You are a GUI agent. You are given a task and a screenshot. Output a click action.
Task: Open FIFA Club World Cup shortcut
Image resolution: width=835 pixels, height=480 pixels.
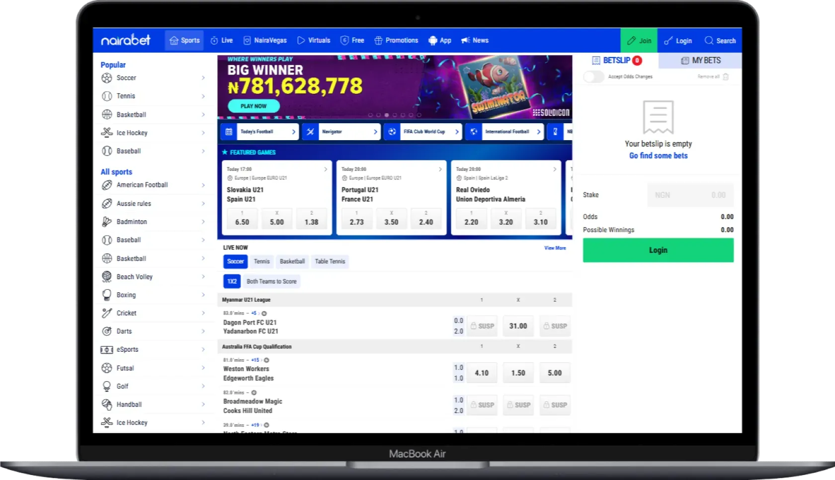click(423, 132)
